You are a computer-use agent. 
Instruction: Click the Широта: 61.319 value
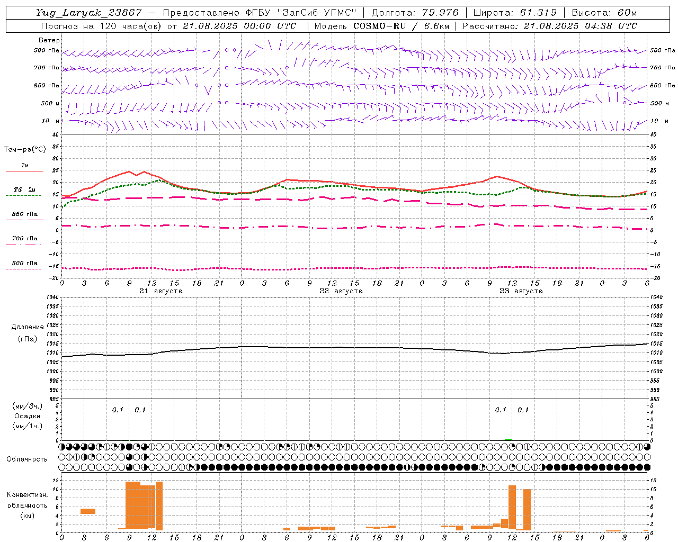515,13
